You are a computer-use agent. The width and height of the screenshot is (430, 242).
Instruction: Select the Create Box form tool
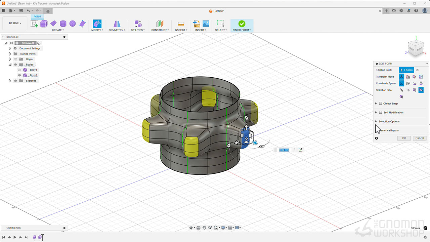point(44,24)
